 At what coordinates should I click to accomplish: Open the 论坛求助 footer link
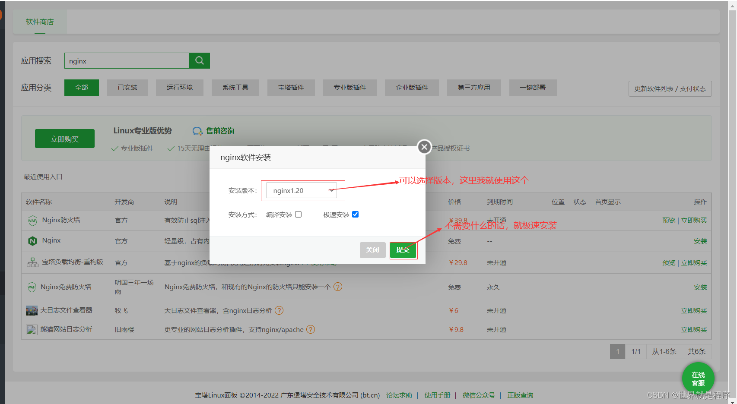tap(399, 395)
